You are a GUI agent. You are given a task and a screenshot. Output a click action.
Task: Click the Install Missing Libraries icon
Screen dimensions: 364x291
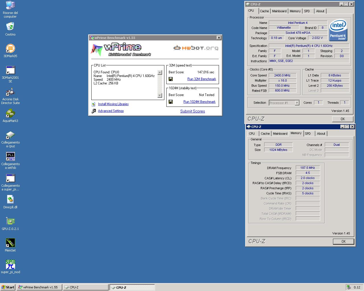[x=94, y=104]
